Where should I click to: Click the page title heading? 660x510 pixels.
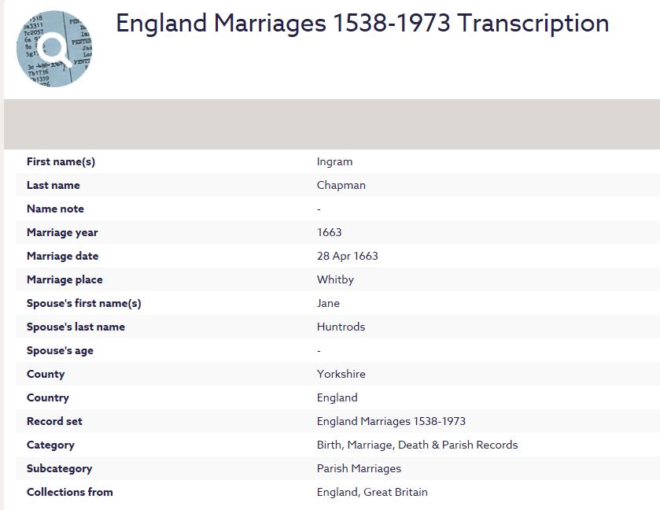362,24
